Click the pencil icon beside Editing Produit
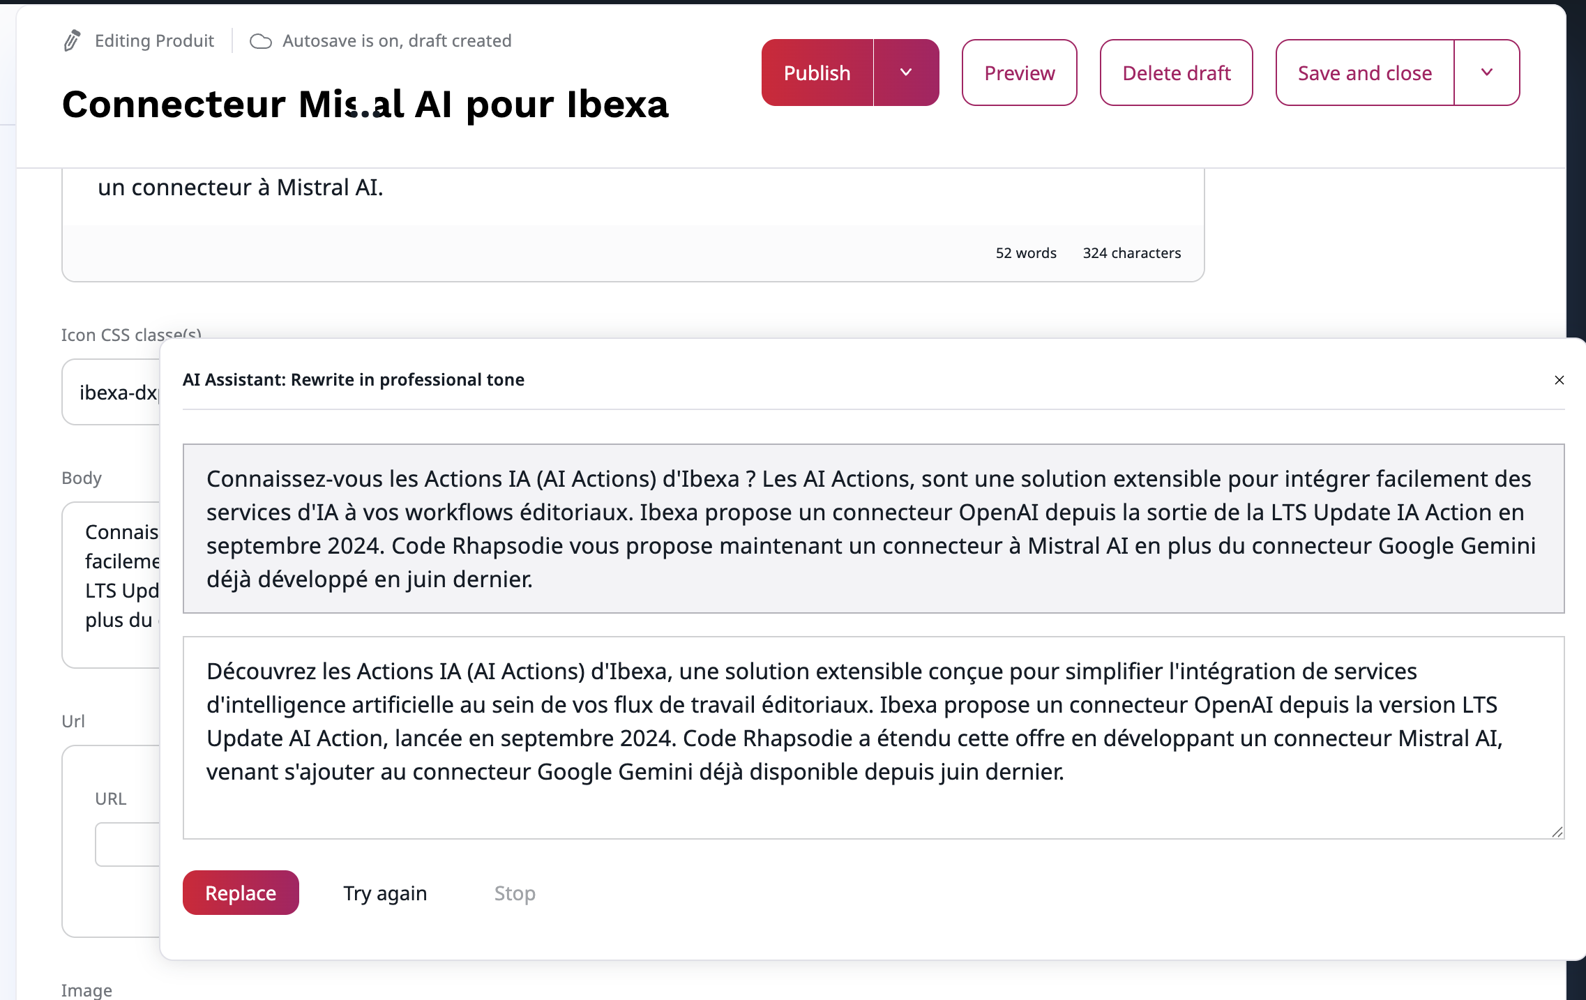Image resolution: width=1586 pixels, height=1000 pixels. [72, 41]
